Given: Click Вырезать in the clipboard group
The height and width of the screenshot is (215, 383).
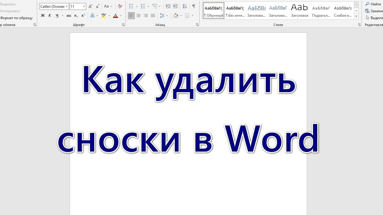Looking at the screenshot, I should [x=8, y=4].
